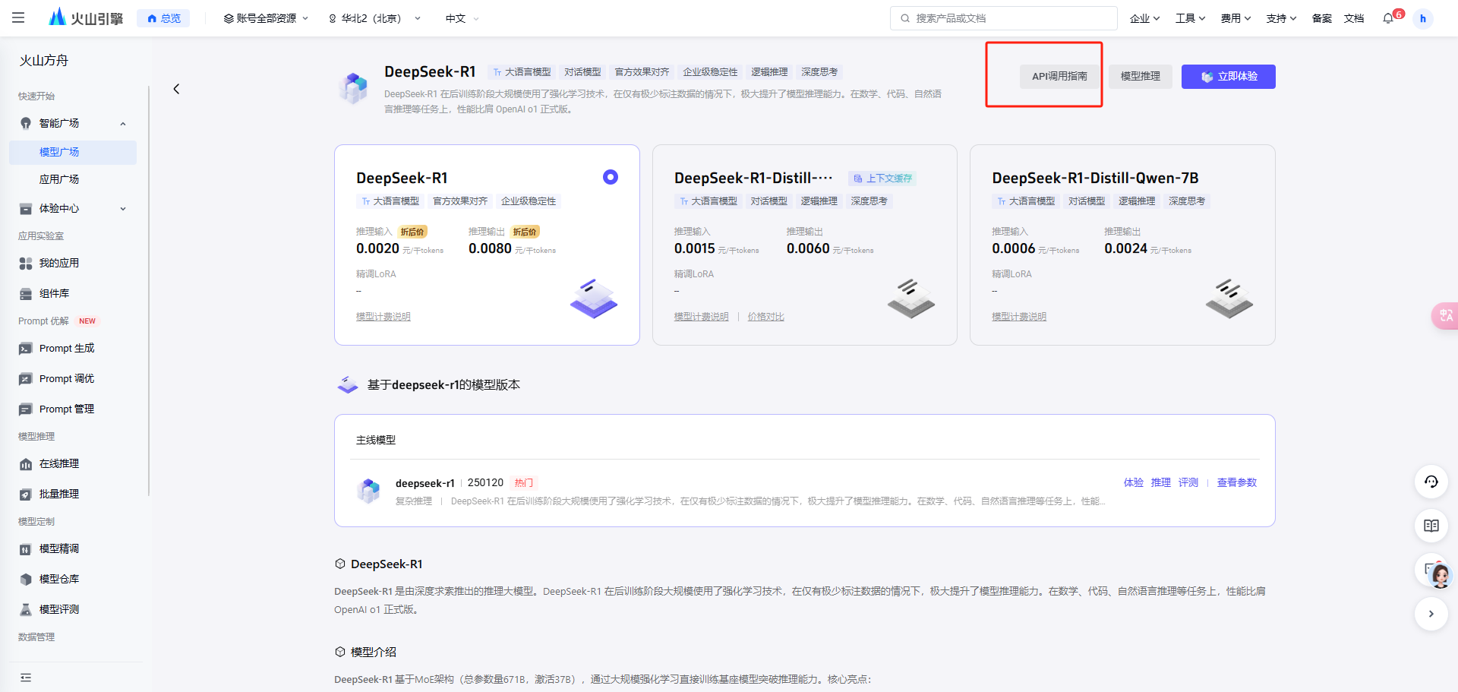Open the 企业 menu
Image resolution: width=1458 pixels, height=692 pixels.
tap(1144, 18)
